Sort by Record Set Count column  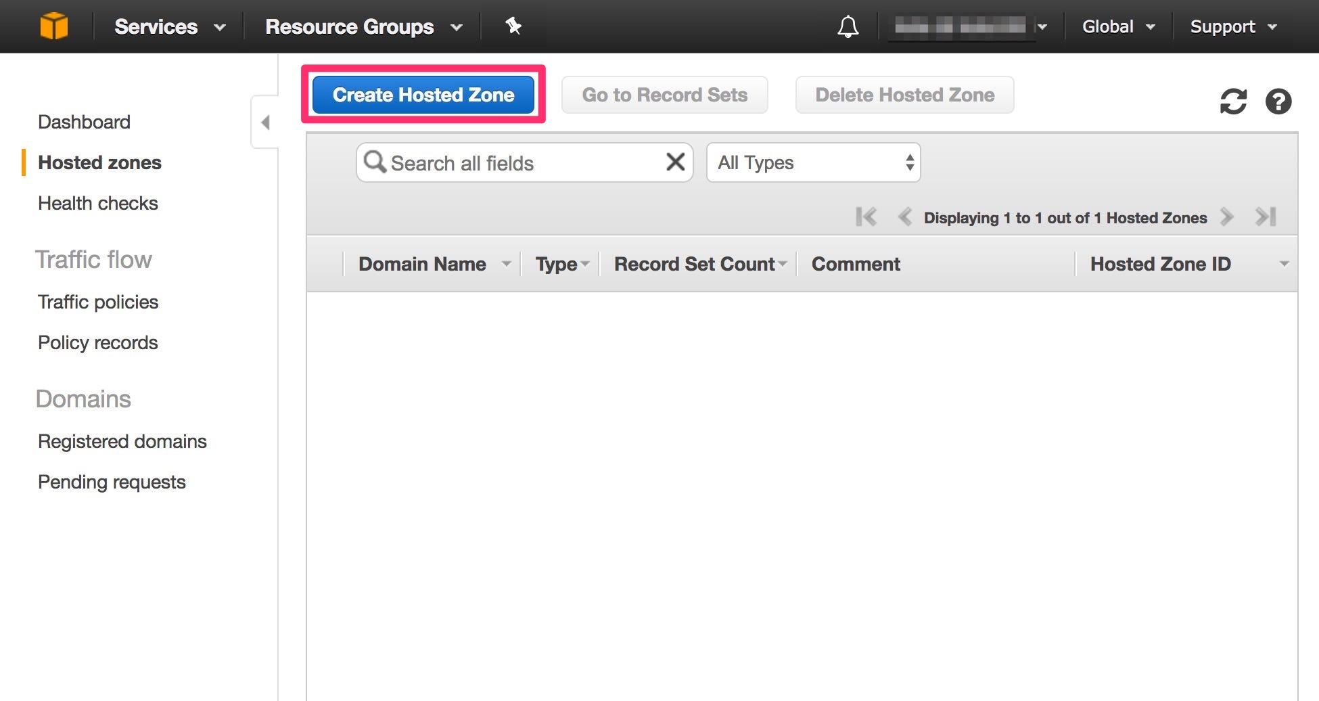coord(699,264)
